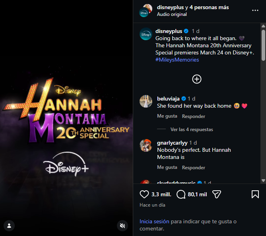Expand "Ver las 4 respuestas" replies

coord(191,130)
